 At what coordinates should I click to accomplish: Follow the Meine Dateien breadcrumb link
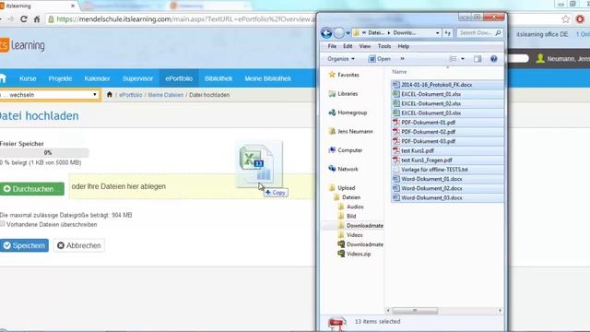pyautogui.click(x=166, y=95)
